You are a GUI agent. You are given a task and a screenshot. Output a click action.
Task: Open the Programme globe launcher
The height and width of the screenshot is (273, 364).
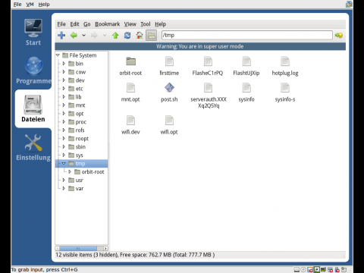33,71
